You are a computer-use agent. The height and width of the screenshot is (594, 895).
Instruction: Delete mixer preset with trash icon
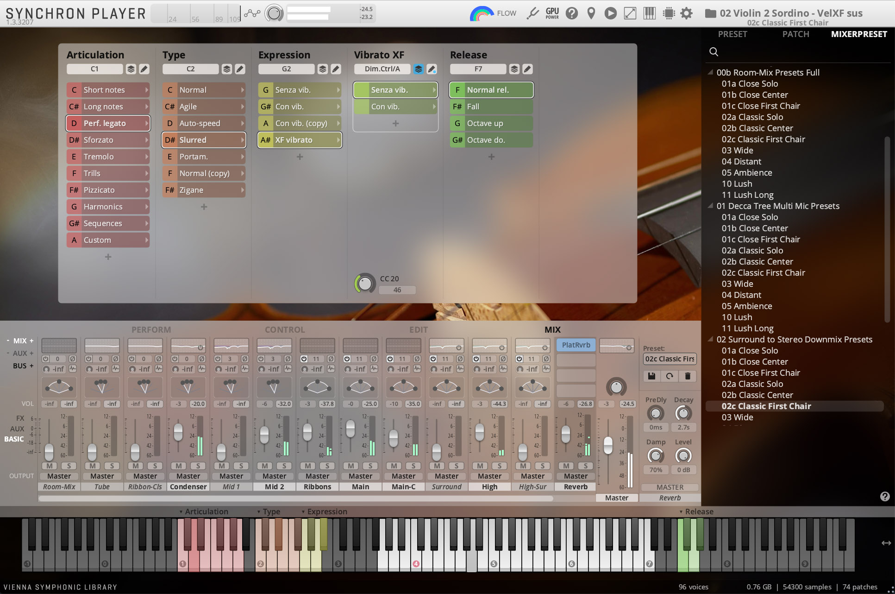coord(688,376)
